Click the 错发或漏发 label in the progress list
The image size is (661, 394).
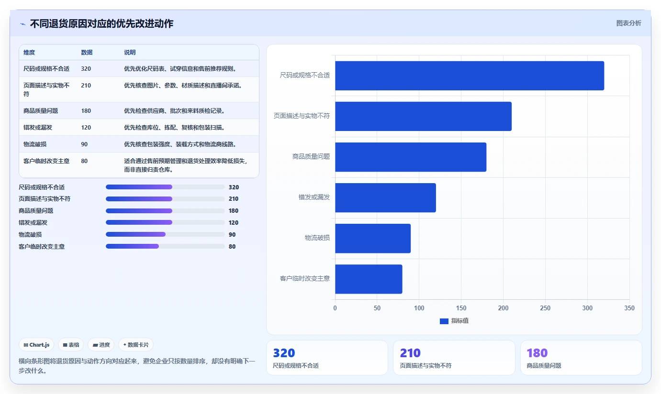[x=33, y=223]
